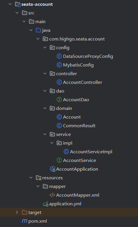Collapse the mapper folder chevron
This screenshot has width=138, height=227.
point(38,186)
